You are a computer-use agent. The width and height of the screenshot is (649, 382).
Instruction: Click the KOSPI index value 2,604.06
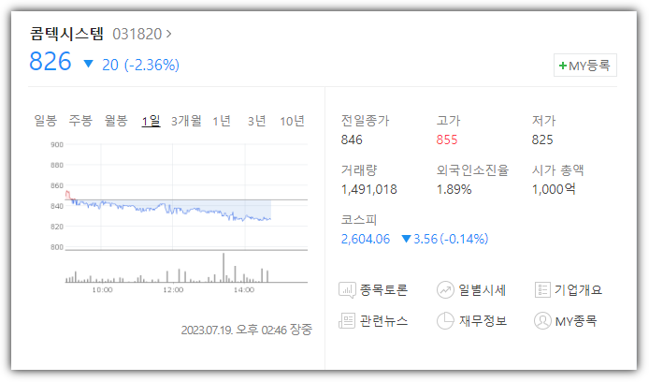(x=366, y=239)
